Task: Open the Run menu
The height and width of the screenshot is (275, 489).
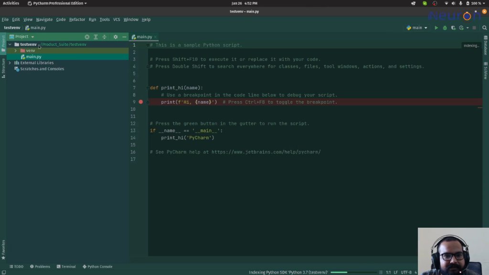Action: pyautogui.click(x=92, y=19)
